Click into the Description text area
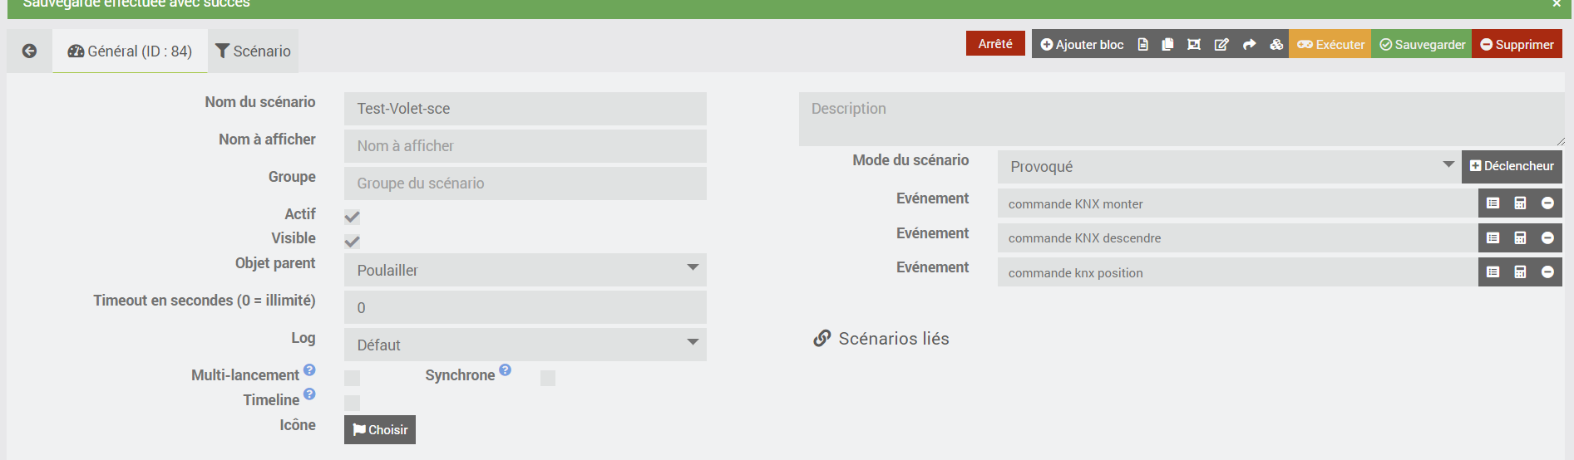This screenshot has height=460, width=1574. pyautogui.click(x=1181, y=119)
